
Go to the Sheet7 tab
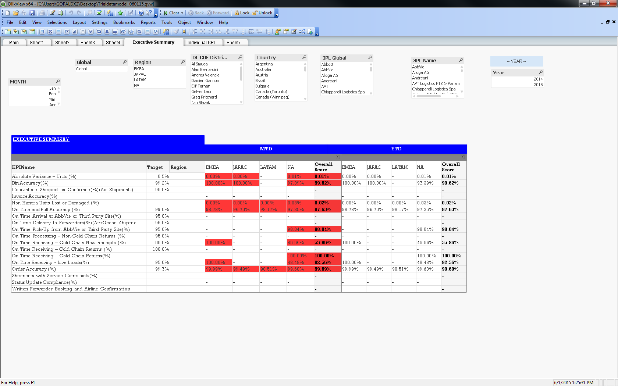pyautogui.click(x=234, y=43)
